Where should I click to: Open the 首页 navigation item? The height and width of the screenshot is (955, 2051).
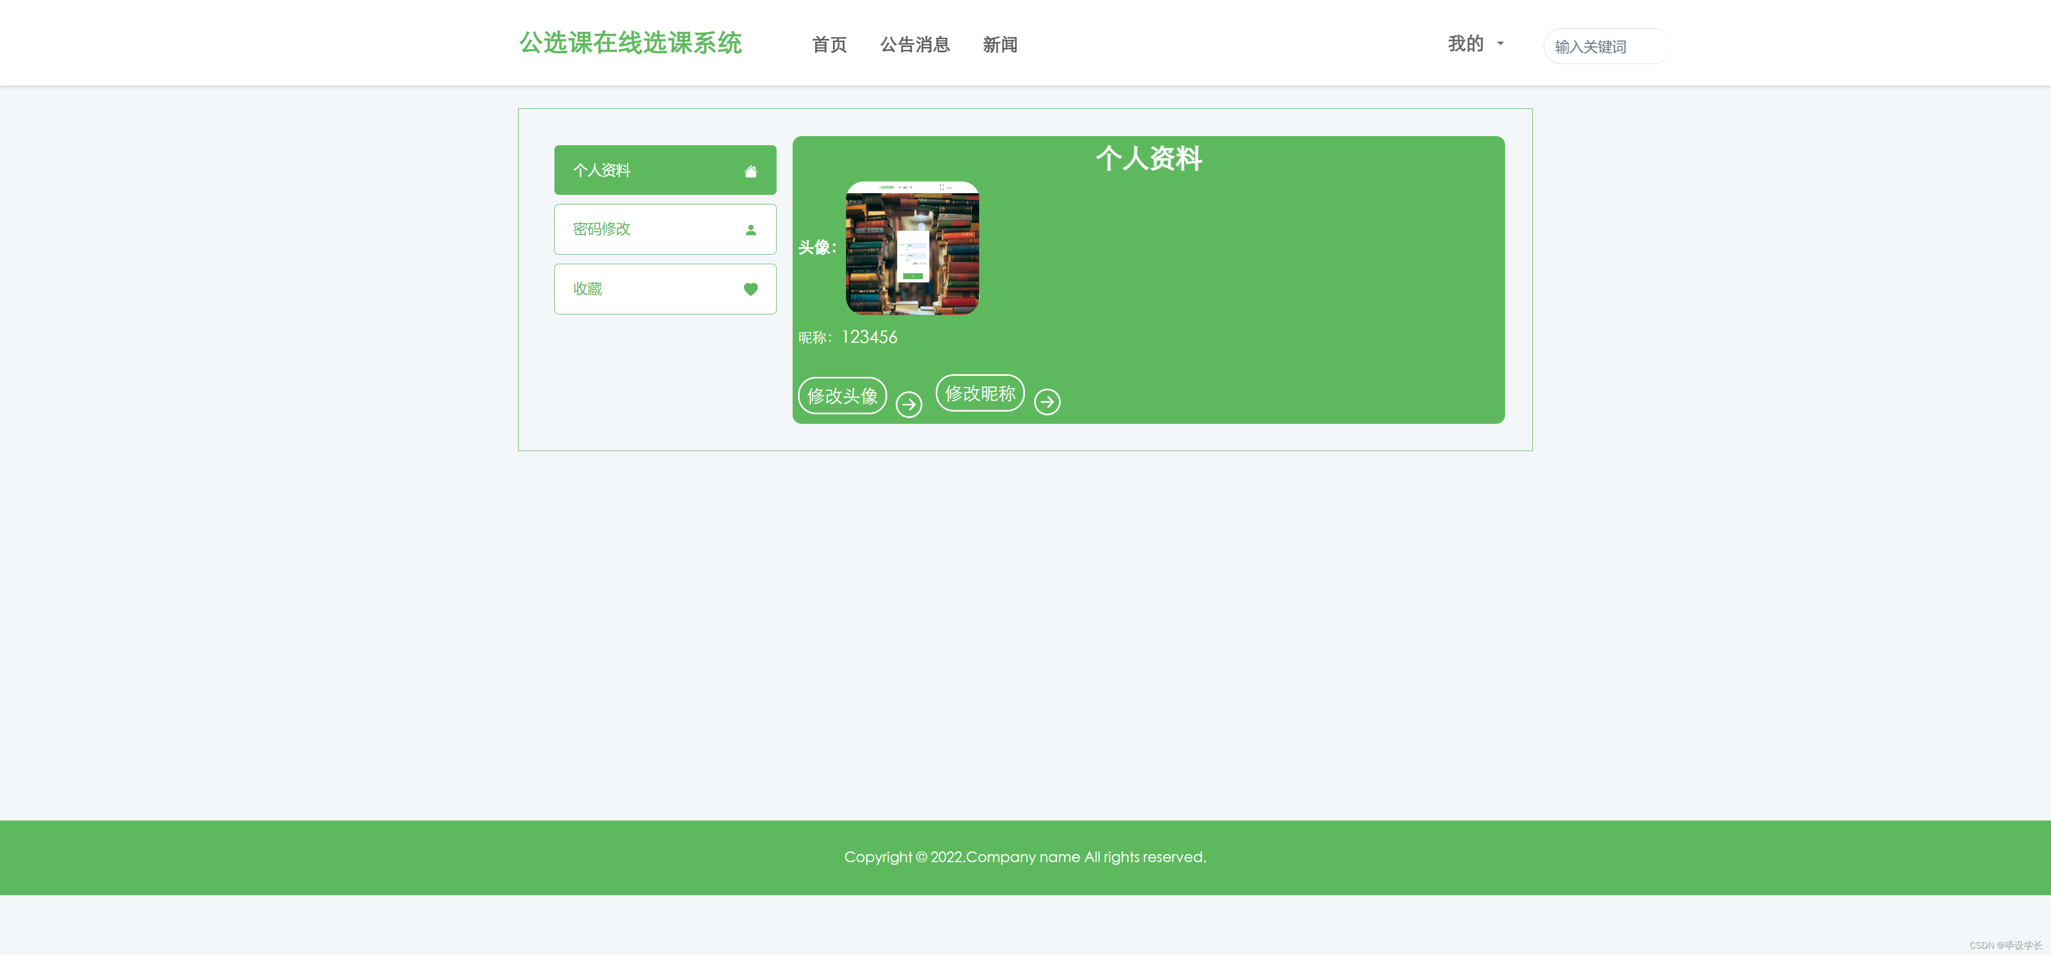click(x=828, y=44)
